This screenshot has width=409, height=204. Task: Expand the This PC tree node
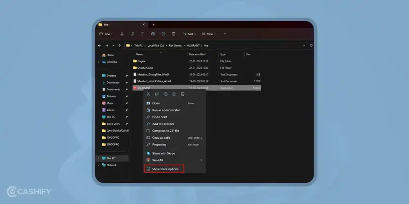[98, 158]
